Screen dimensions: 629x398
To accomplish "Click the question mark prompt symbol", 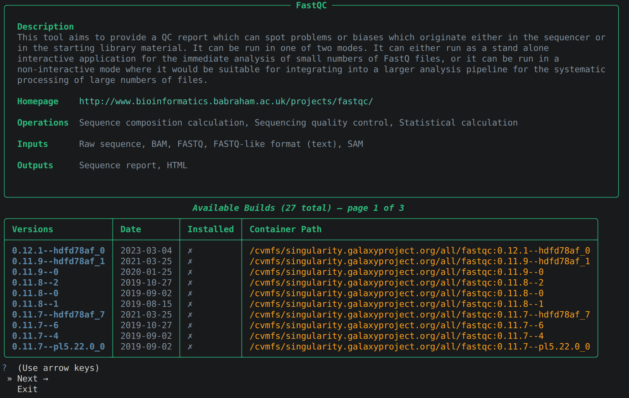I will pyautogui.click(x=4, y=368).
